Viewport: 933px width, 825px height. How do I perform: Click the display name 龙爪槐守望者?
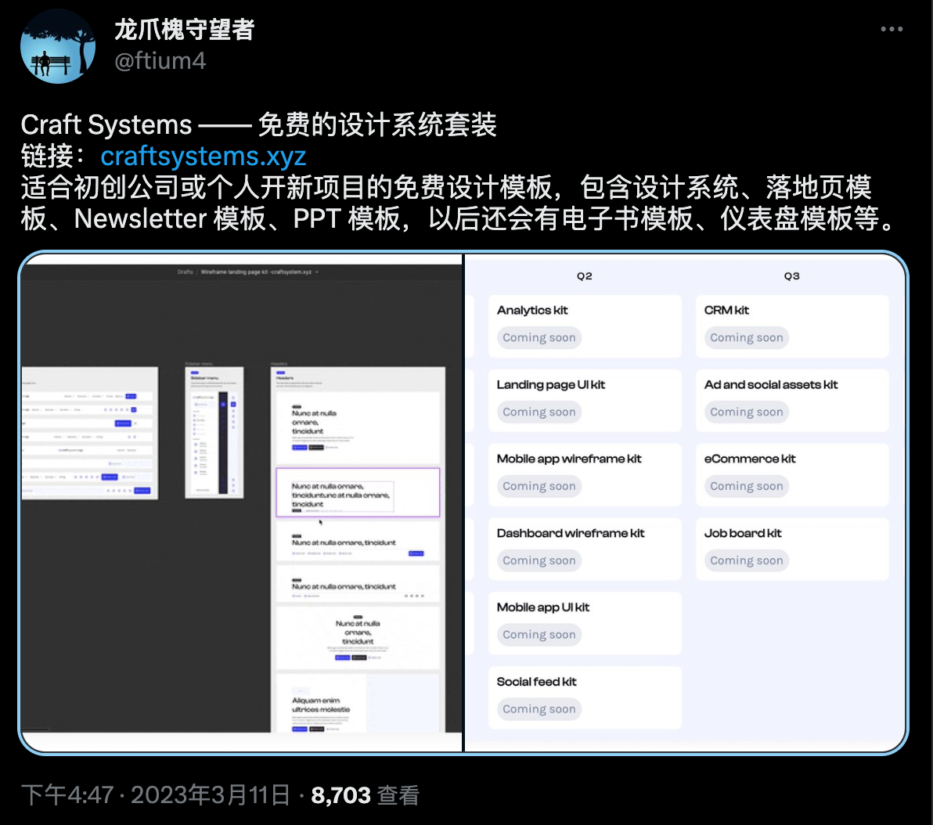coord(185,30)
